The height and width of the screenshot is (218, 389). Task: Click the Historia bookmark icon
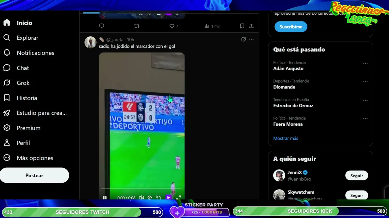(x=7, y=98)
